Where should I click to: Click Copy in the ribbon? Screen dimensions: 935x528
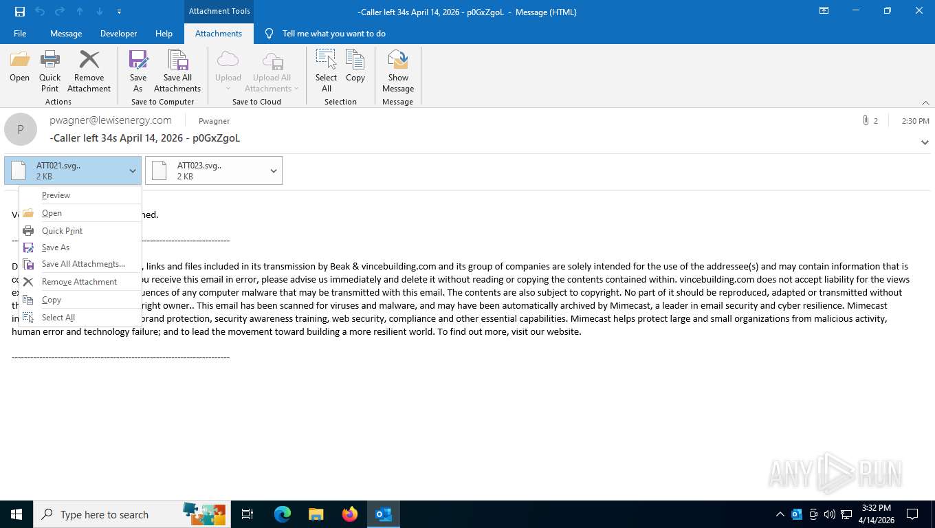click(x=355, y=67)
